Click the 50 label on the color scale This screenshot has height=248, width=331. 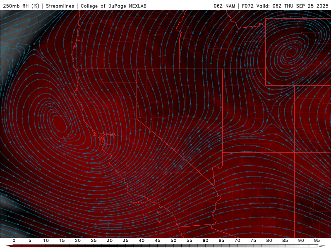pyautogui.click(x=173, y=241)
